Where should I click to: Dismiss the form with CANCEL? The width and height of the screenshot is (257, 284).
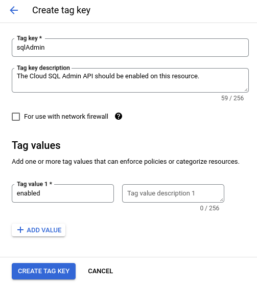pyautogui.click(x=100, y=271)
